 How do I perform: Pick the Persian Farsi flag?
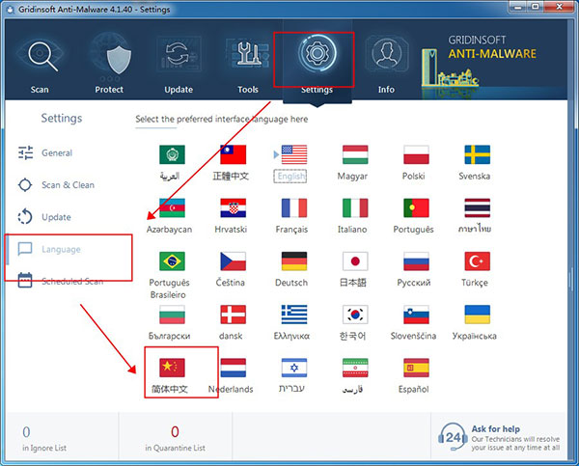pyautogui.click(x=355, y=368)
